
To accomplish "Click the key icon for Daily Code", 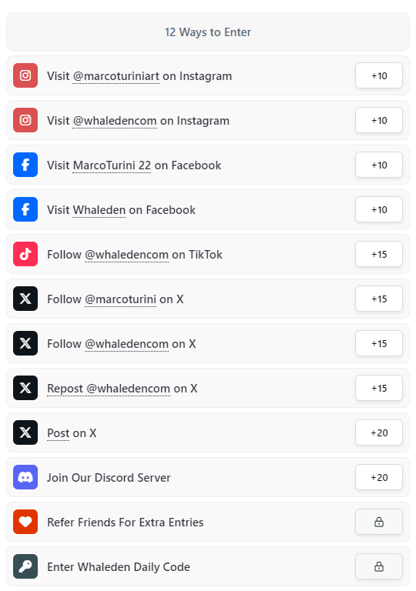I will pos(25,566).
